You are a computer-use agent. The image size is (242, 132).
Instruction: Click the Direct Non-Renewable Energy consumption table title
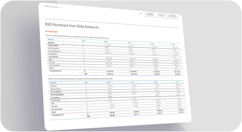pos(77,36)
